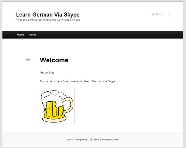Click the name Hans Obermaier in the paragraph
The height and width of the screenshot is (148, 186).
(66, 81)
